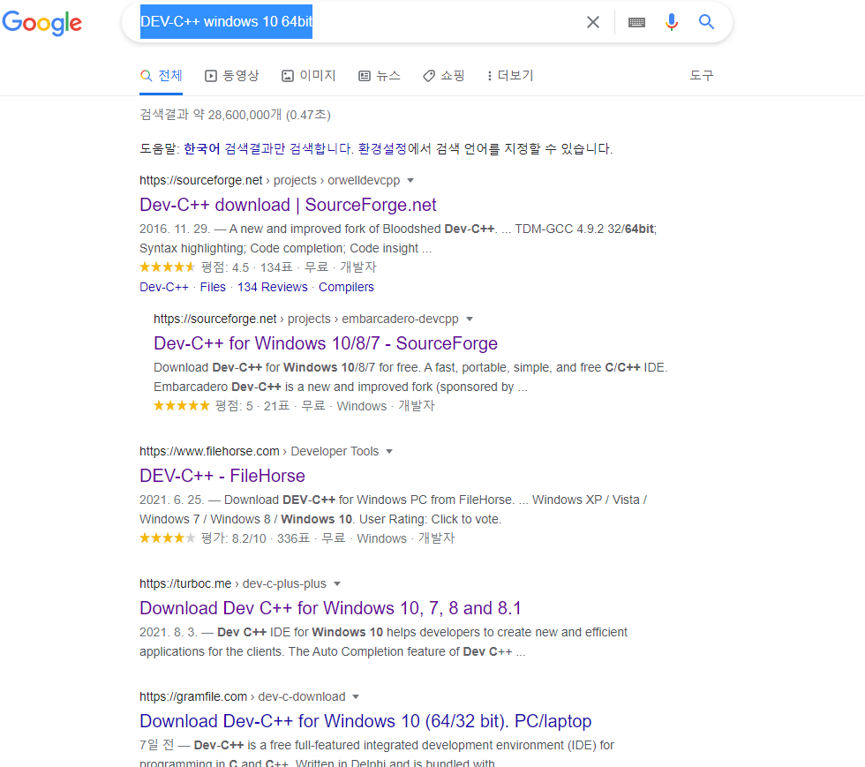Image resolution: width=865 pixels, height=767 pixels.
Task: Open the Dev-C++ sitelink under first result
Action: click(164, 287)
